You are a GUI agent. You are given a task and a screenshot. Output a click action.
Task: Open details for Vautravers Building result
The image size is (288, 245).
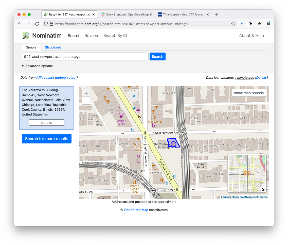coord(47,122)
